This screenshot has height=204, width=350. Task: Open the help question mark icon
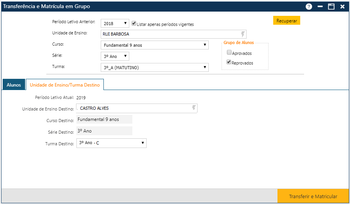tap(309, 7)
